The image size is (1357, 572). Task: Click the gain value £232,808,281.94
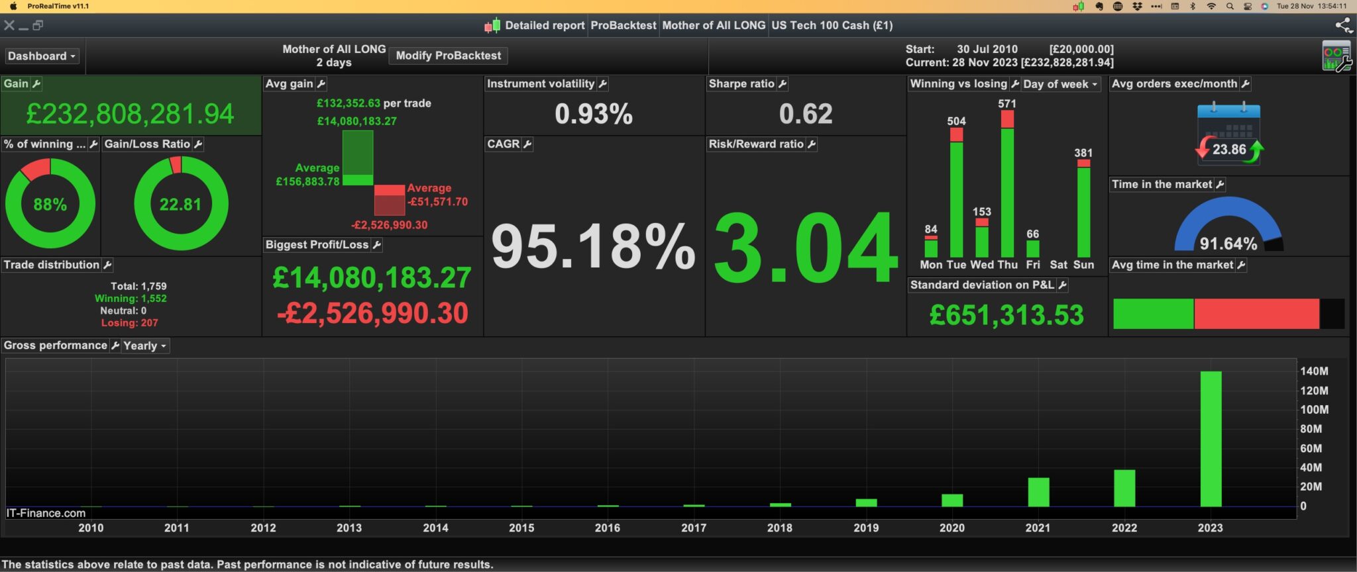point(130,114)
